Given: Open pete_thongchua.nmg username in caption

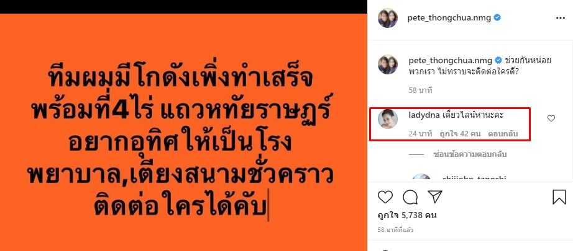Looking at the screenshot, I should pos(449,61).
